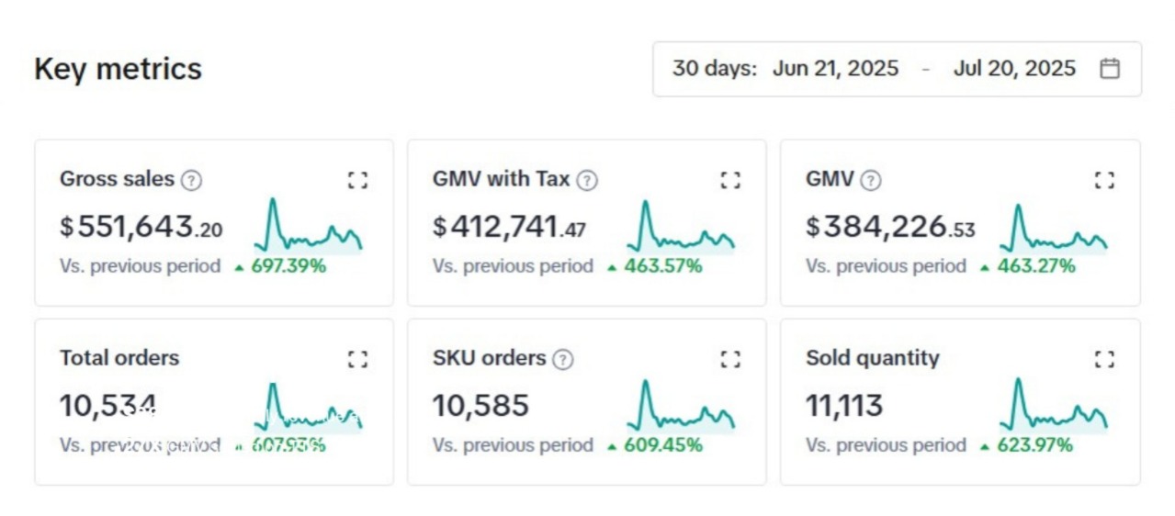1175x516 pixels.
Task: Click the GMV sparkline chart
Action: pyautogui.click(x=1054, y=230)
